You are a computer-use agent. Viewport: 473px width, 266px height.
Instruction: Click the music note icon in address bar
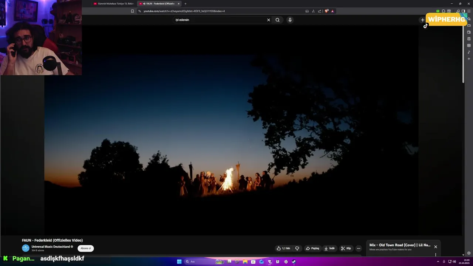tap(313, 11)
